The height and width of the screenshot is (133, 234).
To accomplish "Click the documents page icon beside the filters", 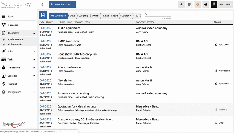I will click(x=43, y=15).
